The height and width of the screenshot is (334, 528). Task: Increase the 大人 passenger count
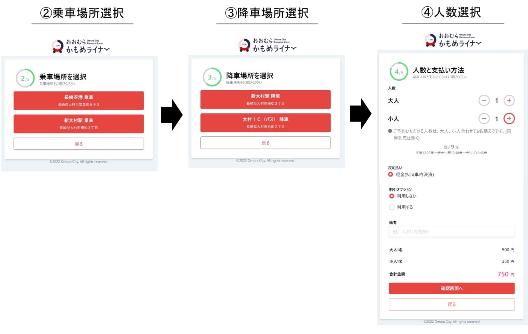pos(509,101)
